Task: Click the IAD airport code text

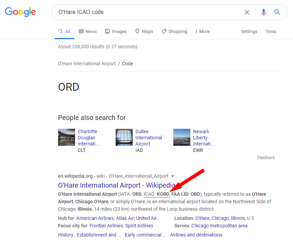Action: coord(139,150)
